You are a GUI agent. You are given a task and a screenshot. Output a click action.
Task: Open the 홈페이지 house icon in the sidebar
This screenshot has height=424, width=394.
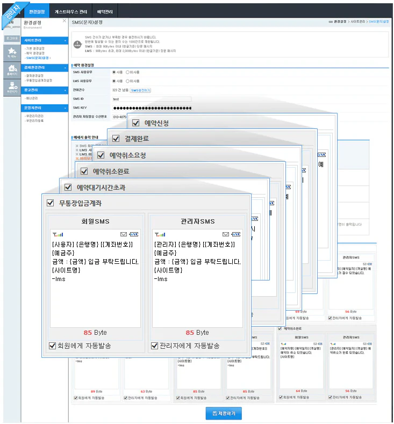pos(12,70)
